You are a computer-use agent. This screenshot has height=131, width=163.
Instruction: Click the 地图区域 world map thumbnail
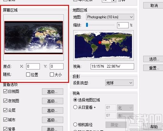click(103, 45)
